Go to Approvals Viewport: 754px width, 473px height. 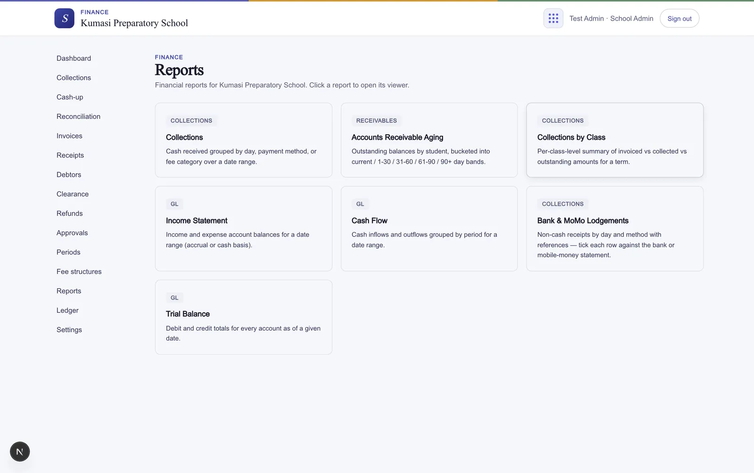72,233
